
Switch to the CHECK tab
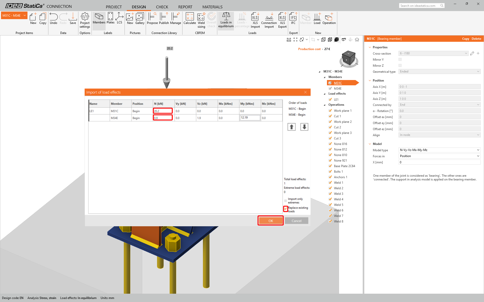[x=162, y=7]
